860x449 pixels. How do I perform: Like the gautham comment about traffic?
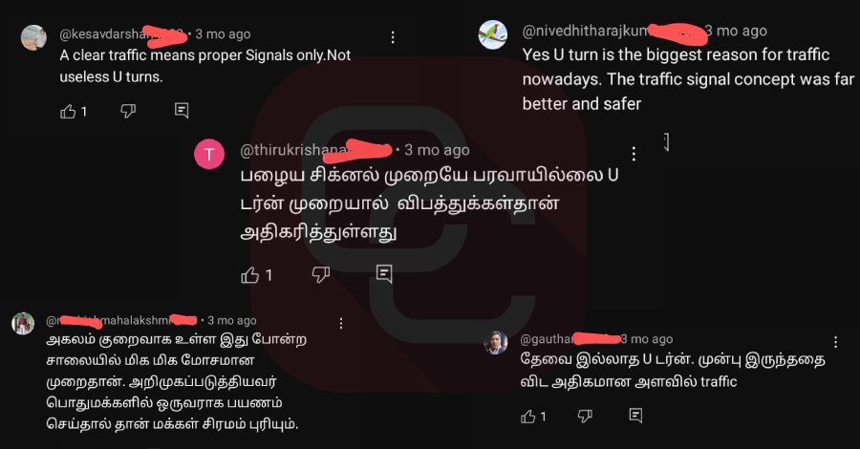[528, 417]
